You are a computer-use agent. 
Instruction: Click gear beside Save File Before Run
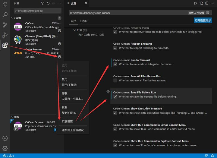tap(108, 92)
